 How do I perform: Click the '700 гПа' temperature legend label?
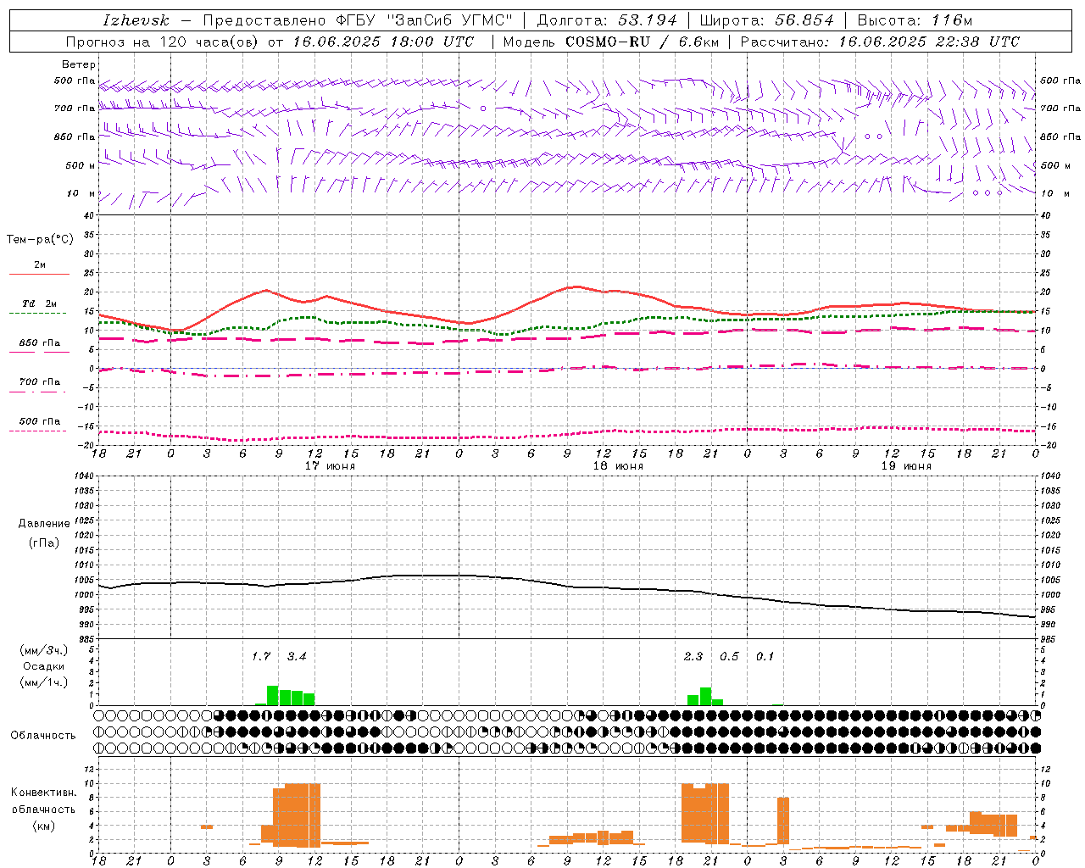(40, 382)
